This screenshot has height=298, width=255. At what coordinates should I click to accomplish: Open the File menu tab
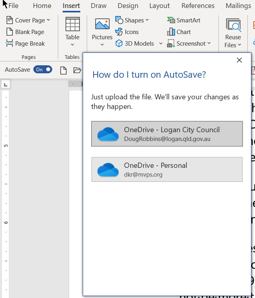click(13, 6)
